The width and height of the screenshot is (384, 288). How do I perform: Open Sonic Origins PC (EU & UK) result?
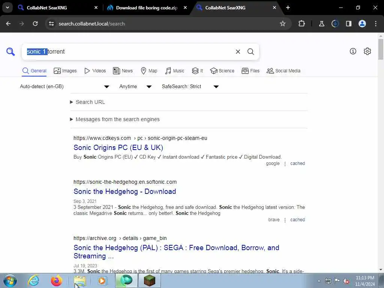tap(118, 147)
